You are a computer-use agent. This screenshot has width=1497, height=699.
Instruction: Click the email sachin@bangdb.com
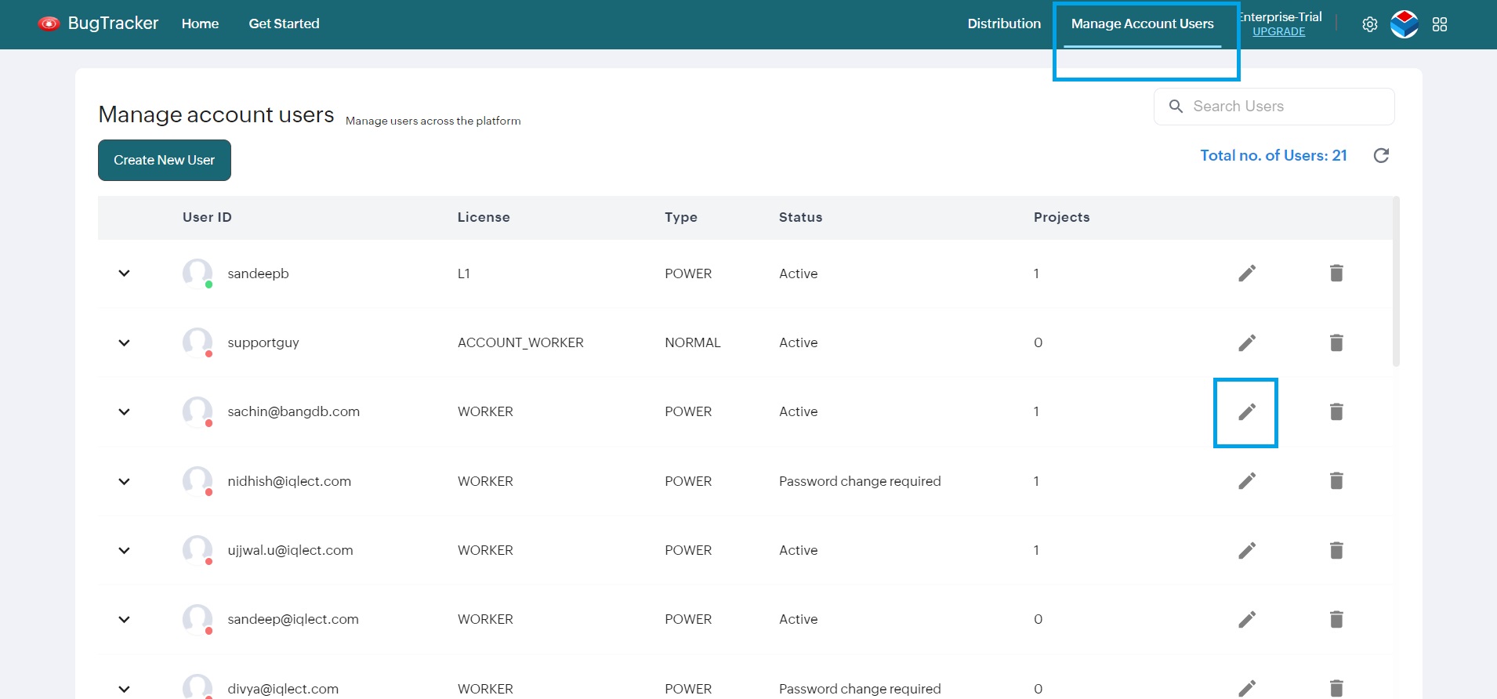pyautogui.click(x=294, y=411)
